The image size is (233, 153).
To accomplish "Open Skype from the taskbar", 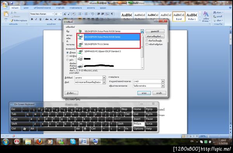I will (x=73, y=142).
